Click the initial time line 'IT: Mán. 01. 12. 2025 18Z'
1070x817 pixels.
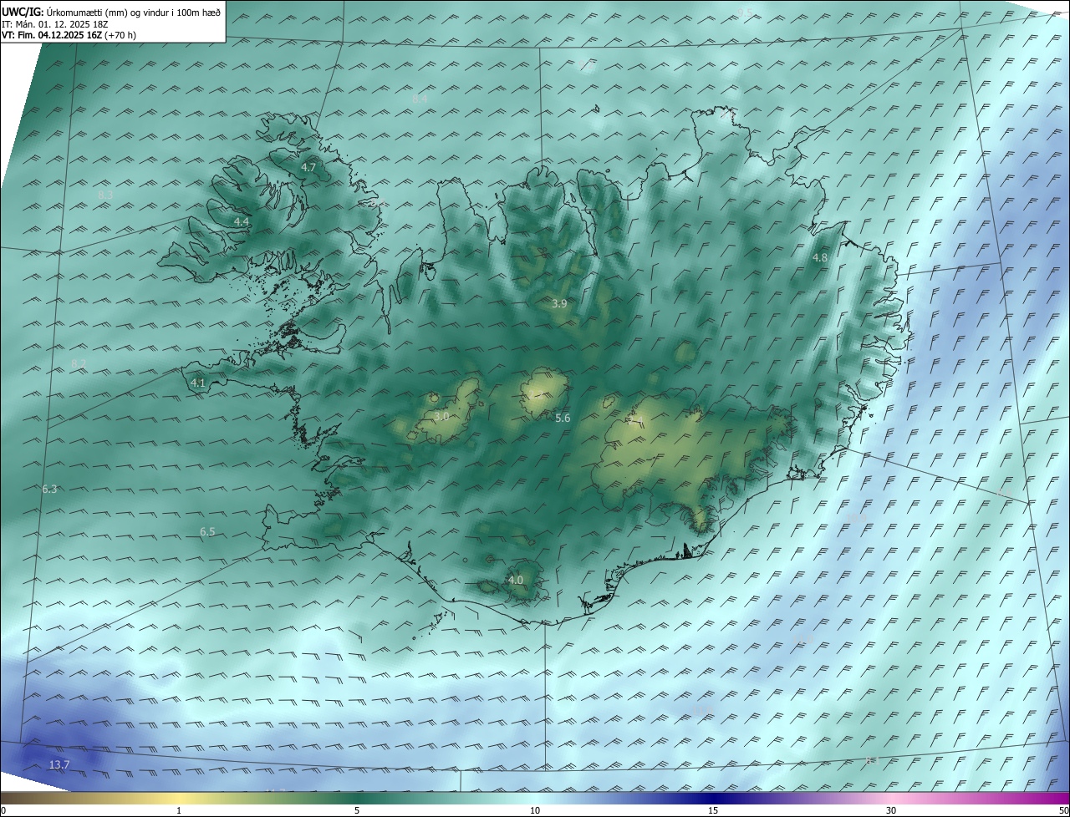coord(55,24)
